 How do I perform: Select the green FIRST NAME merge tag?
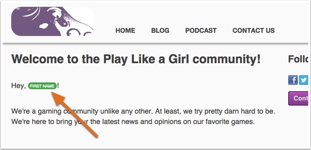pos(42,86)
